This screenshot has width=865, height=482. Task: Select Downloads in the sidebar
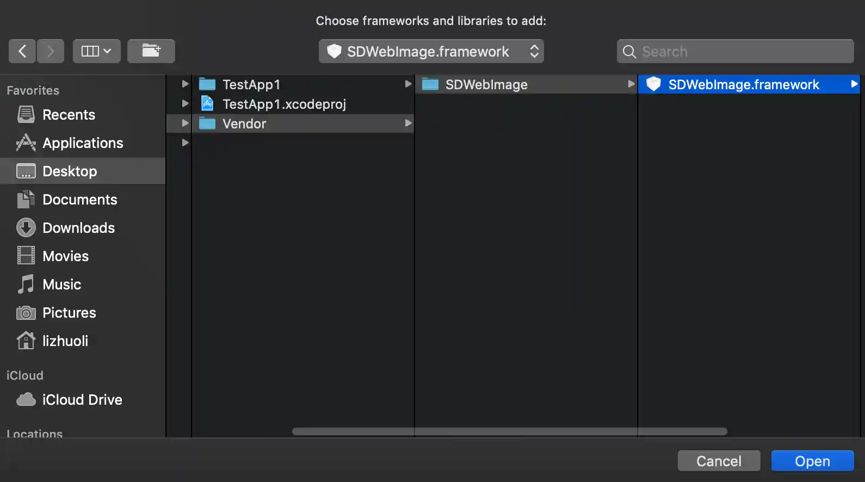click(x=83, y=228)
